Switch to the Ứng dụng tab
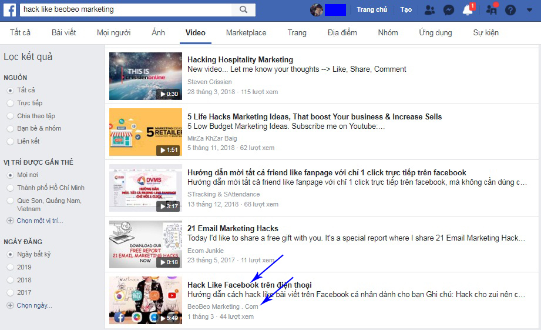This screenshot has width=541, height=330. click(x=435, y=32)
